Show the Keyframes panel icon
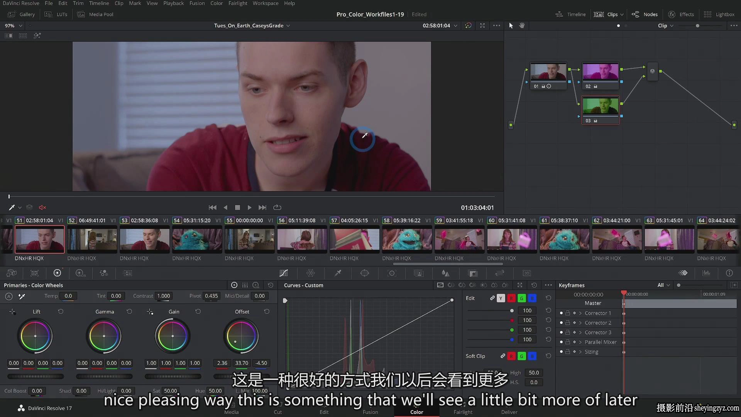The width and height of the screenshot is (741, 417). pos(683,273)
